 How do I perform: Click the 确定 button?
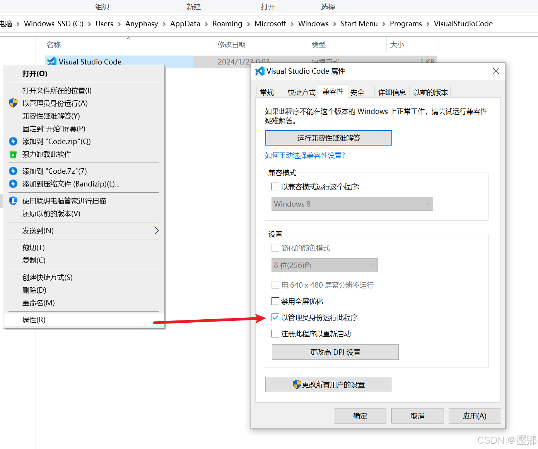360,416
